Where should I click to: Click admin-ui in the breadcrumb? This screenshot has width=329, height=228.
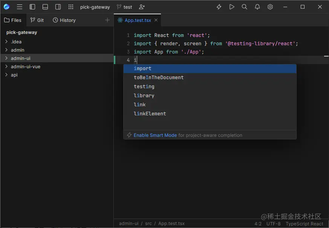(x=129, y=223)
